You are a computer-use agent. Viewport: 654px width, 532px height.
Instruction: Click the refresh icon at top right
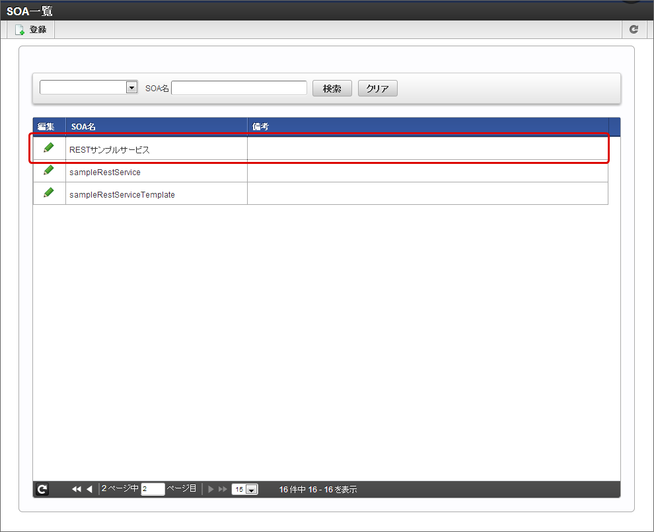tap(634, 29)
